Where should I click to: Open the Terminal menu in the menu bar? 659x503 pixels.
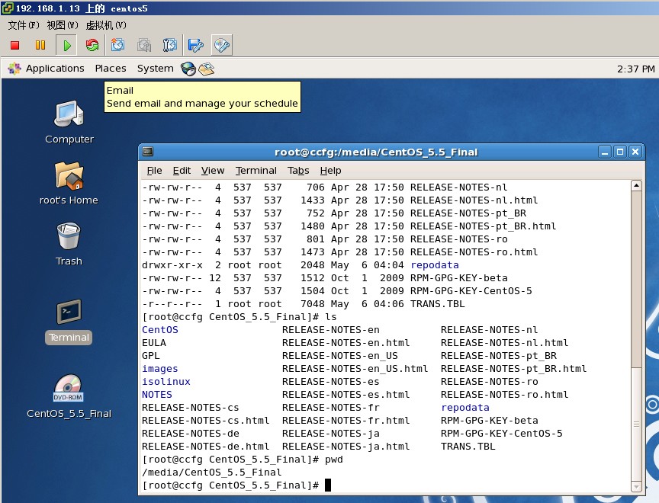click(x=256, y=171)
